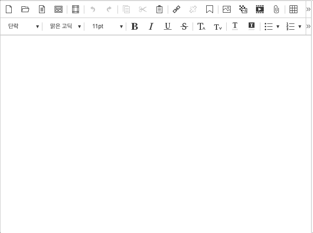Expand the top toolbar overflow chevron

[x=308, y=9]
